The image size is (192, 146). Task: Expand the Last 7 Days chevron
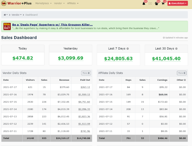pos(128,49)
